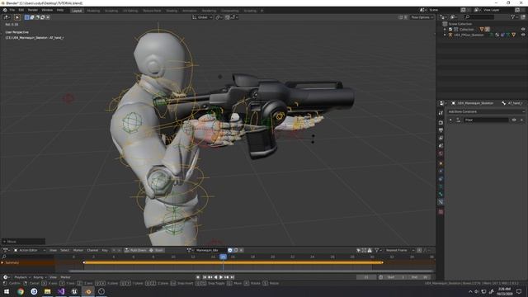Open Visual Studio from the taskbar
Viewport: 528px width, 297px height.
(x=61, y=291)
